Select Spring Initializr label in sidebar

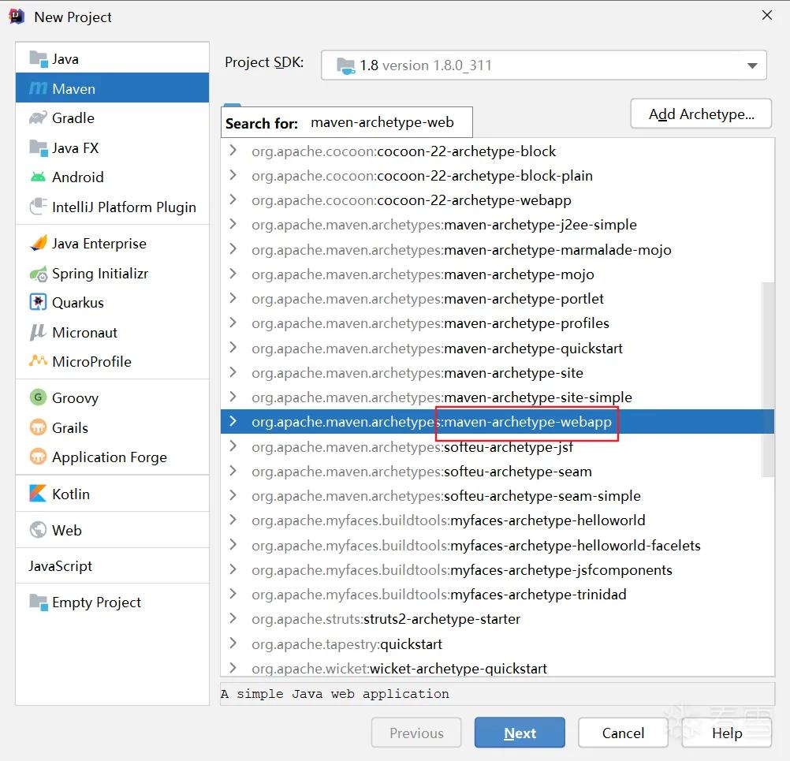(100, 274)
